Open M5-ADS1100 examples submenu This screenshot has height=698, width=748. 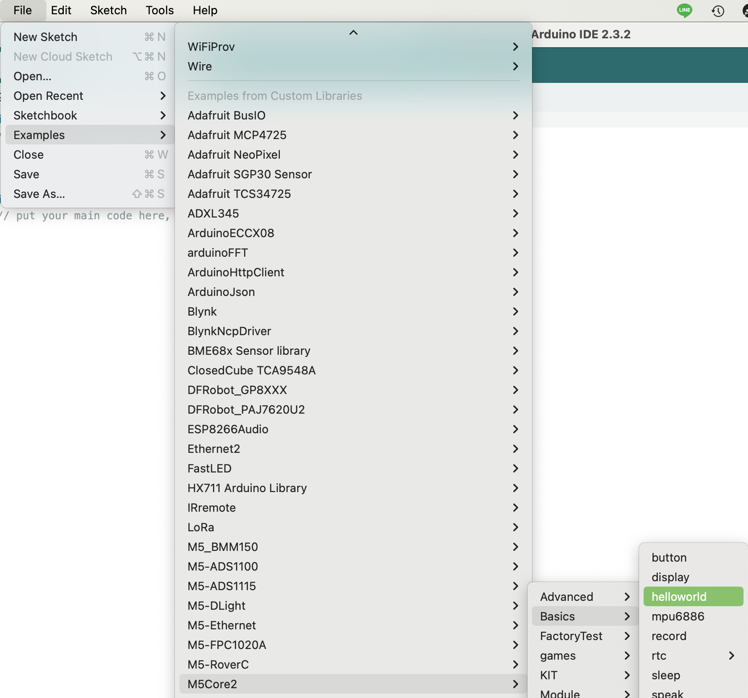[x=353, y=567]
